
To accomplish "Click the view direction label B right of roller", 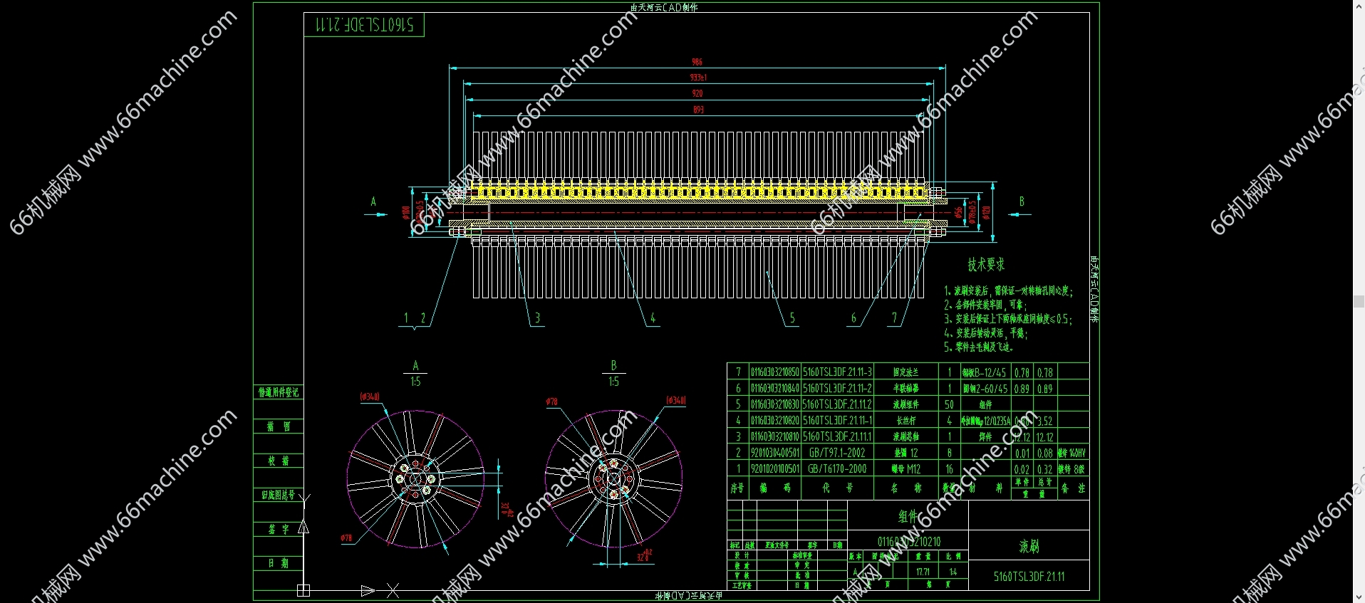I will coord(1021,201).
